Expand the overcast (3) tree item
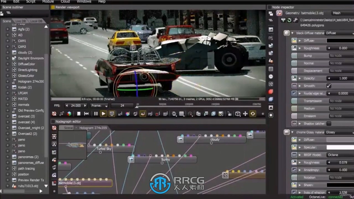Image resolution: width=354 pixels, height=199 pixels. (x=7, y=116)
